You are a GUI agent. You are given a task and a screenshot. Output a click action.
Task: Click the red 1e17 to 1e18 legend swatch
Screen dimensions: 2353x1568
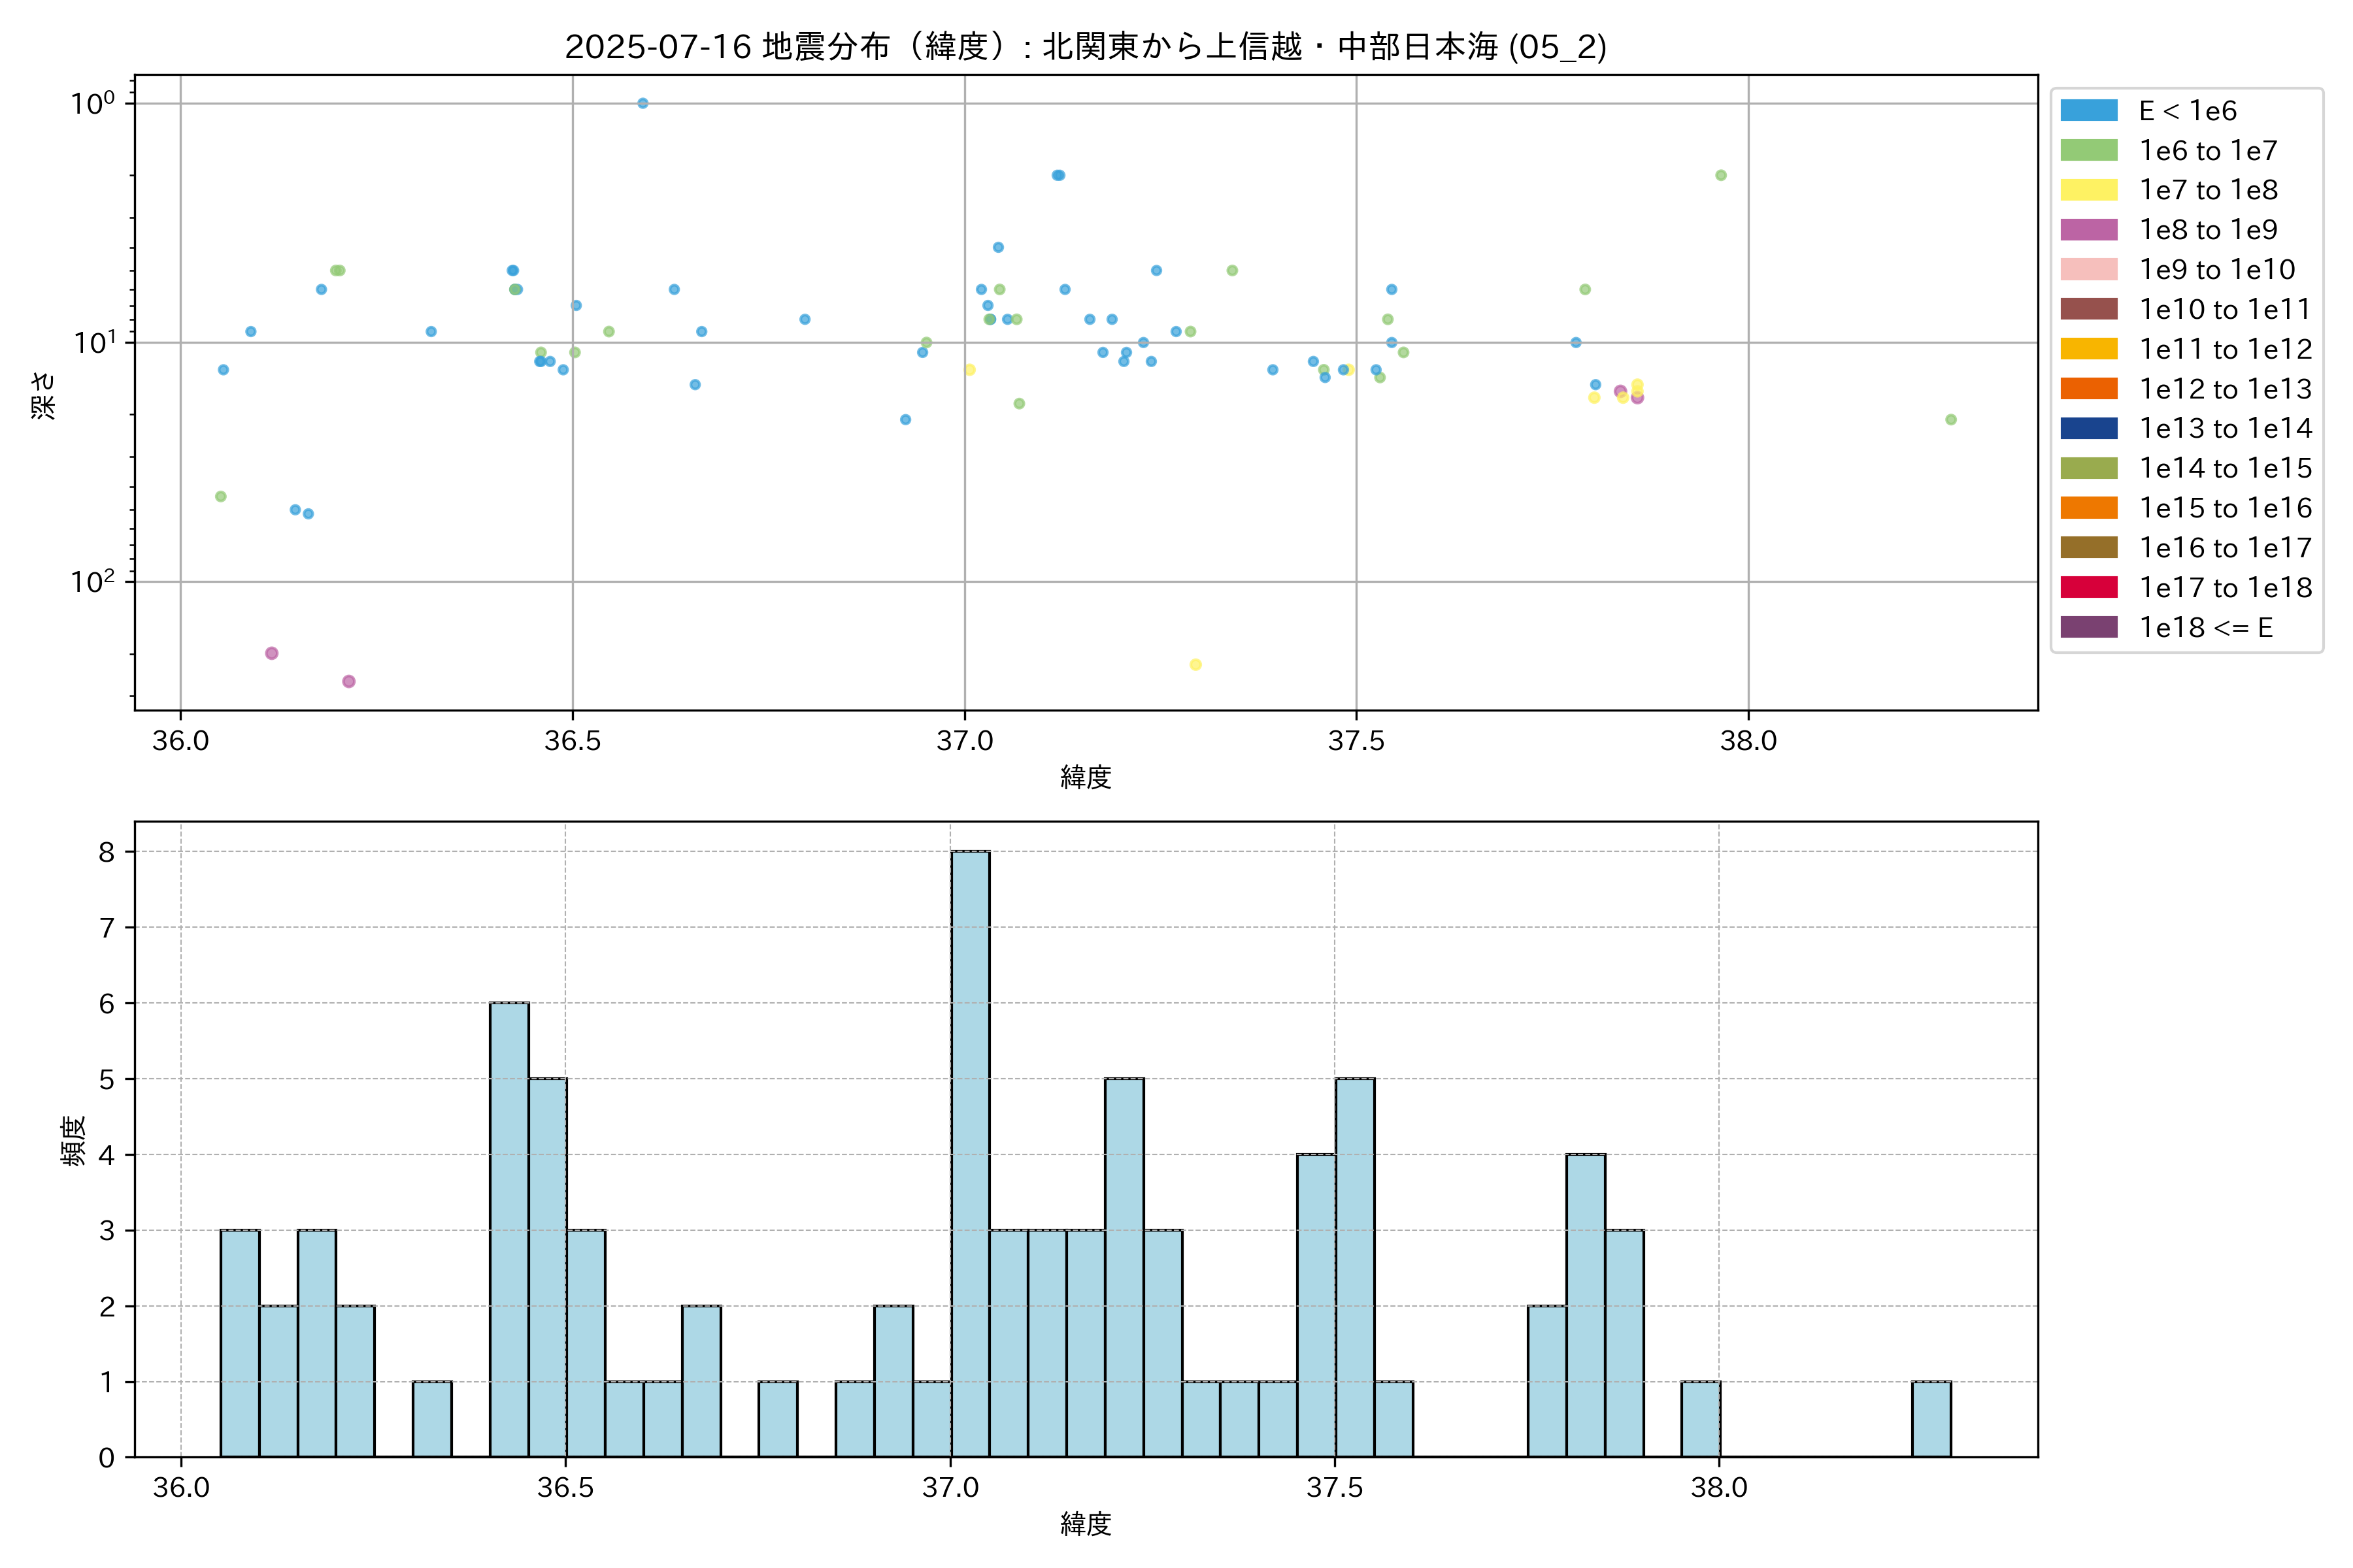click(2088, 587)
